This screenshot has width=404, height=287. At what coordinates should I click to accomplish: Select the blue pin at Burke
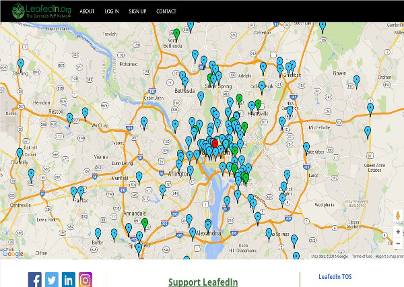pyautogui.click(x=98, y=233)
